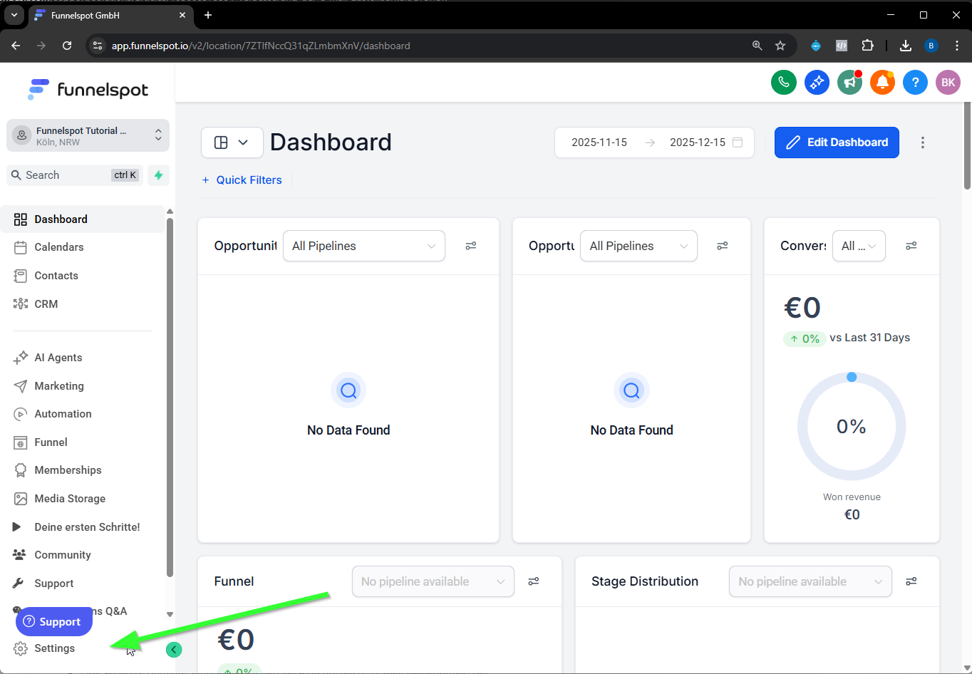972x674 pixels.
Task: Open the Funnel widget pipeline dropdown
Action: [x=433, y=581]
